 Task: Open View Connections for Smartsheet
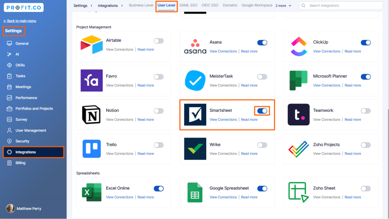(223, 119)
